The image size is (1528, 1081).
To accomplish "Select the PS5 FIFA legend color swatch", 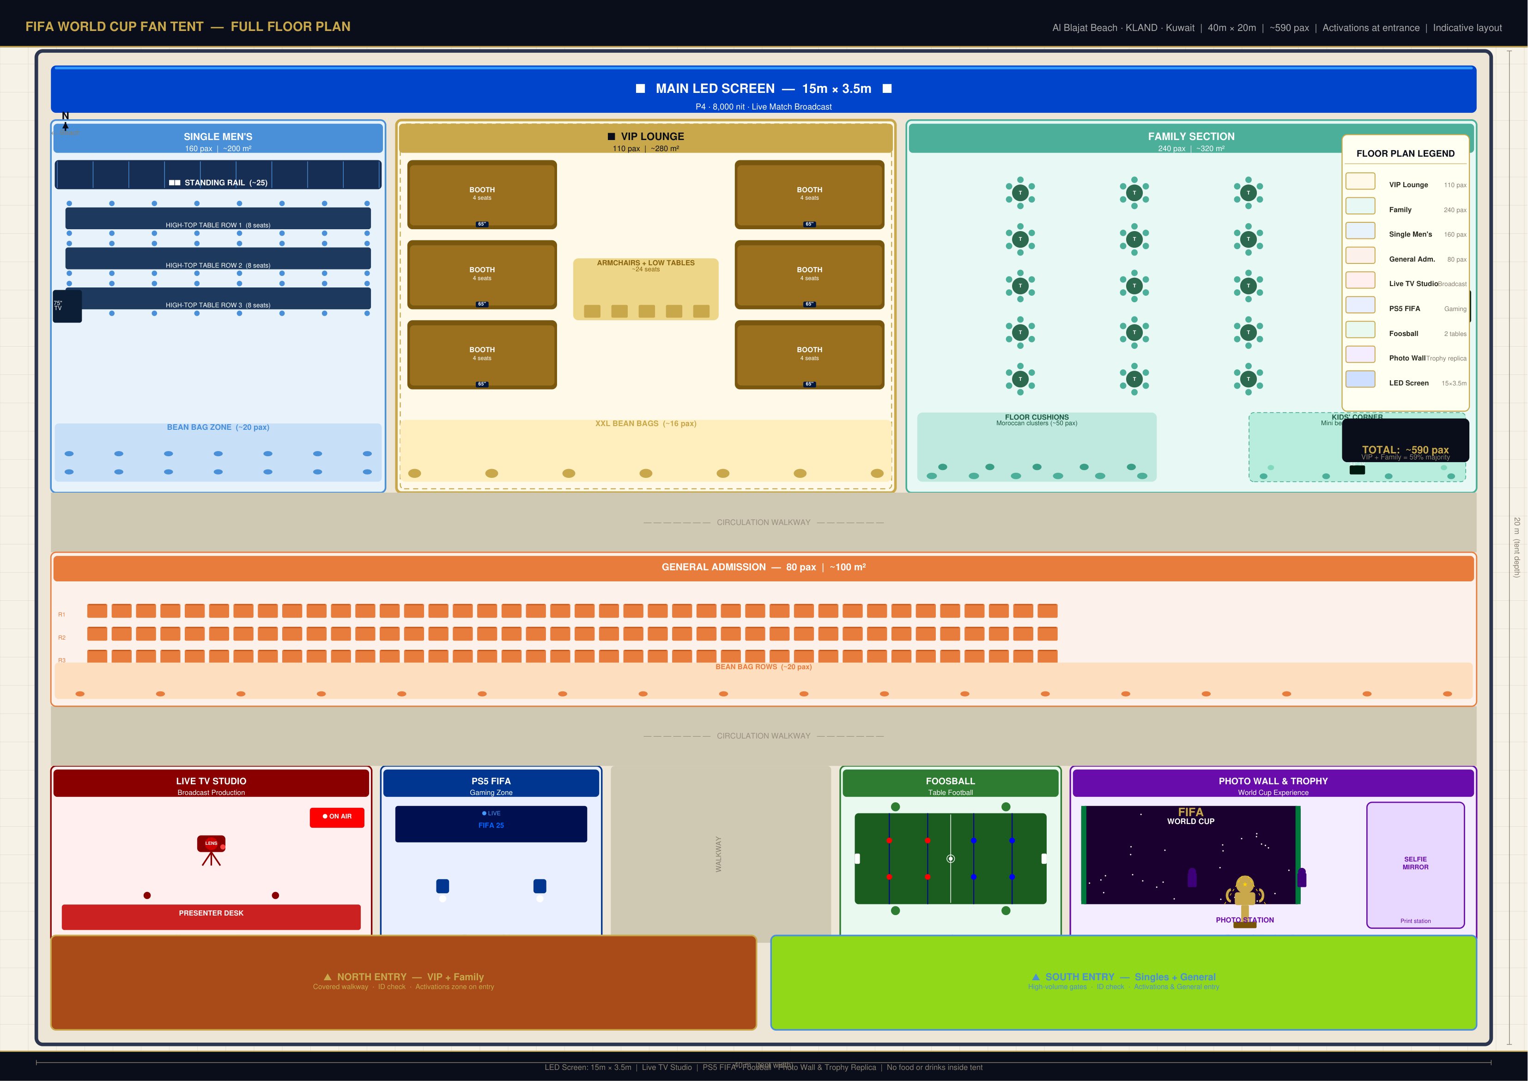I will 1360,305.
